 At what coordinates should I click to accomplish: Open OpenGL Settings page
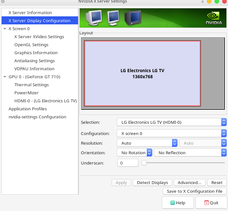pos(31,45)
